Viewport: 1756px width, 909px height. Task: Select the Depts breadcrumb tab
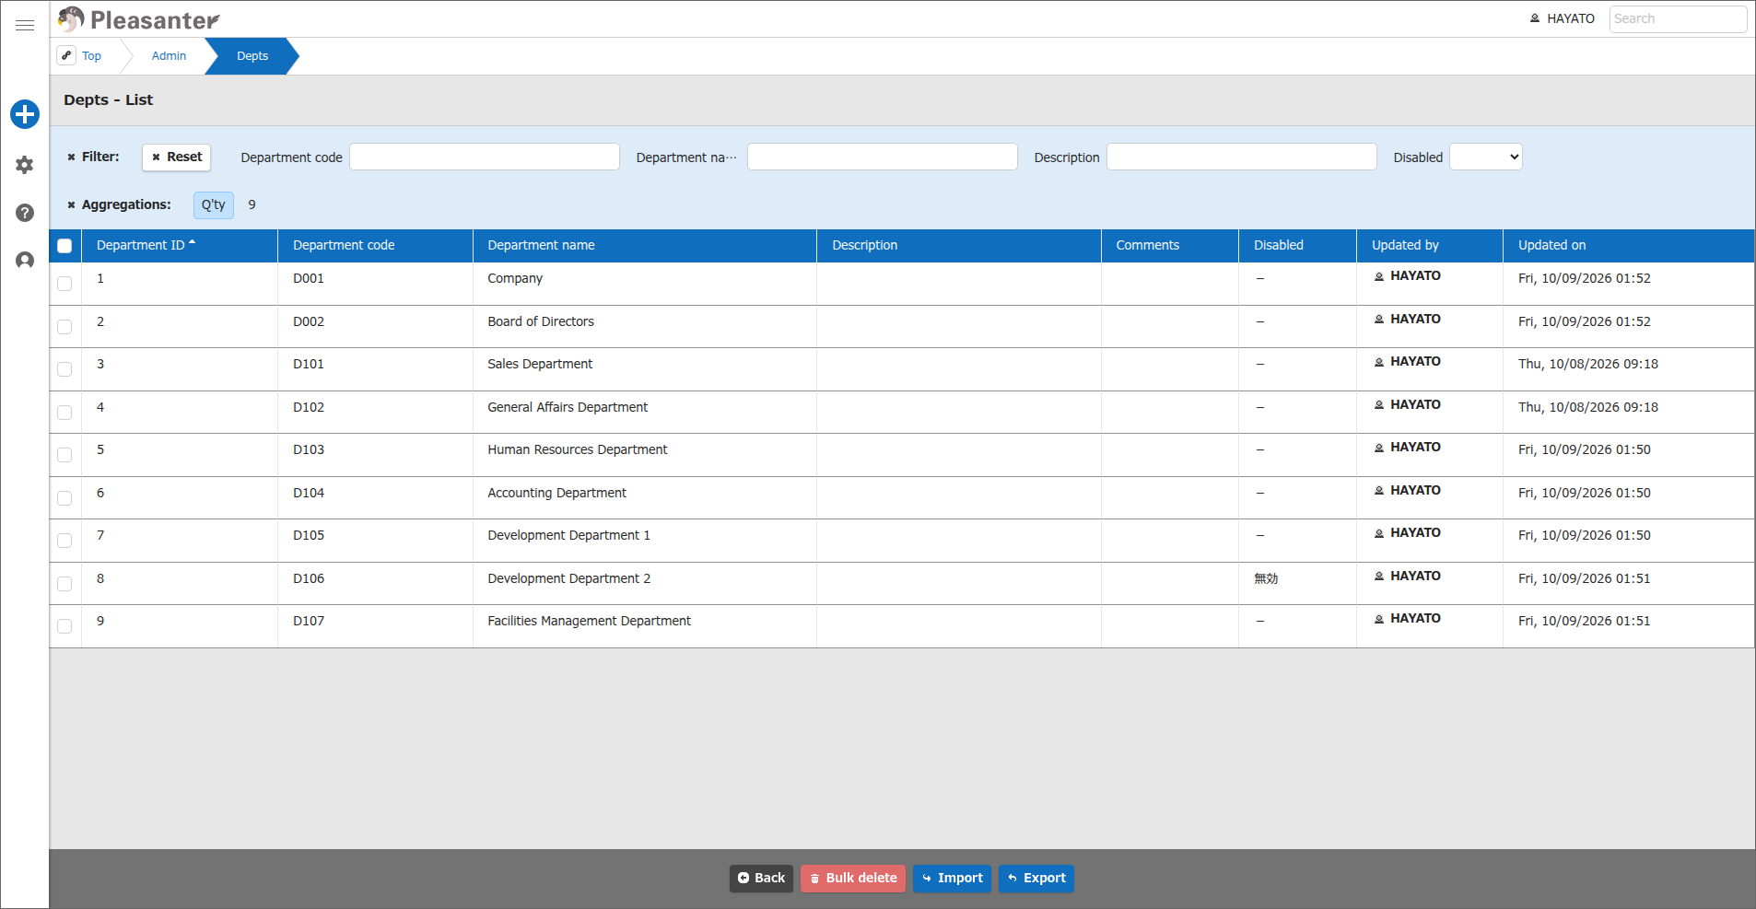[252, 56]
